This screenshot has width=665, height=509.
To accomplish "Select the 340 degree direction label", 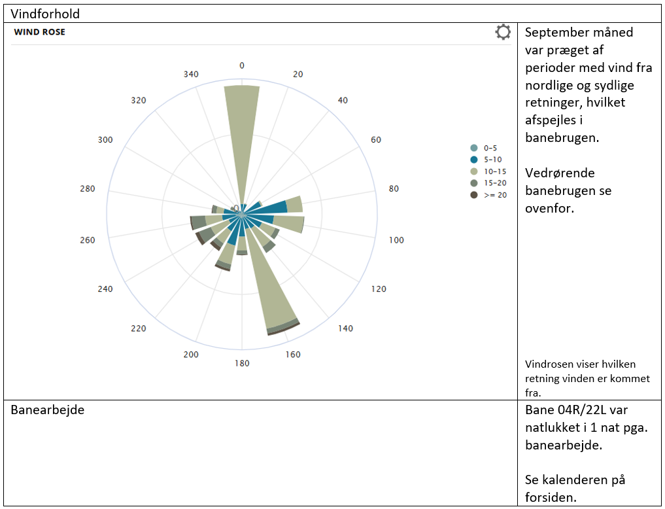I will point(191,74).
